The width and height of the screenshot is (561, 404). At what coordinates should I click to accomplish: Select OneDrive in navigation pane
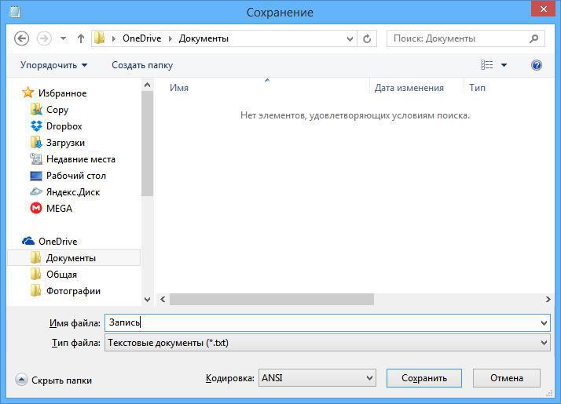coord(58,242)
